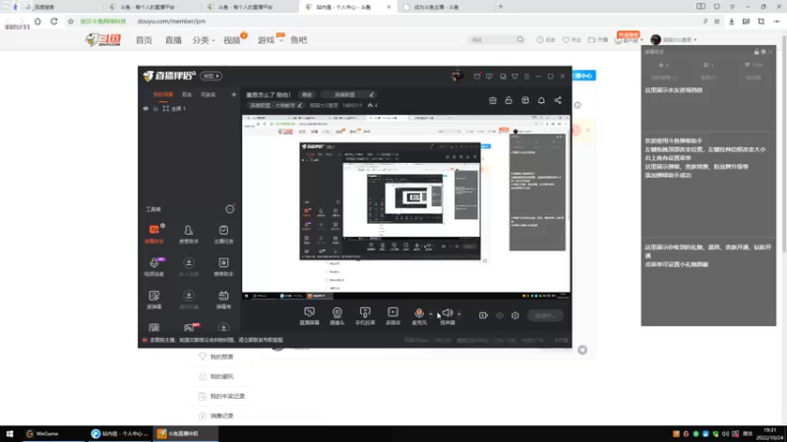Screen dimensions: 787x442
Task: Open 我的中奖记录 in member sidebar
Action: (x=227, y=397)
